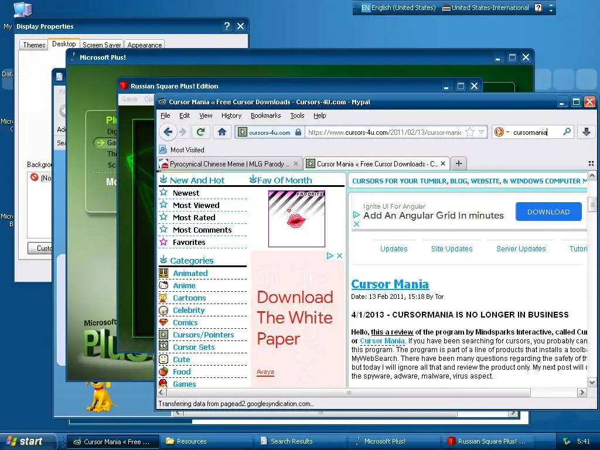
Task: Close the Cursor Mania tab
Action: 443,163
